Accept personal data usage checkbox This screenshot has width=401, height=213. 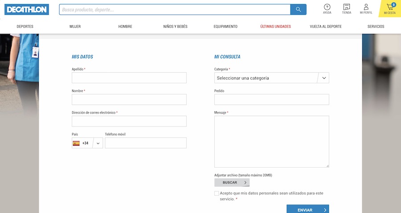coord(217,193)
